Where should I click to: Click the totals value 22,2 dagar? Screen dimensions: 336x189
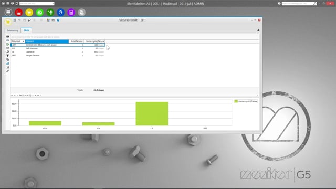tap(99, 90)
